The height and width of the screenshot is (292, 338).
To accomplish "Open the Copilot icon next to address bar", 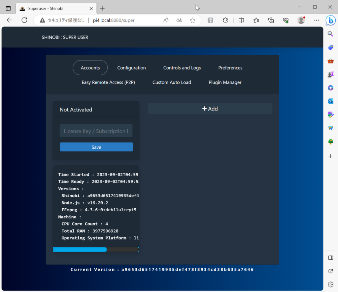I will click(331, 21).
